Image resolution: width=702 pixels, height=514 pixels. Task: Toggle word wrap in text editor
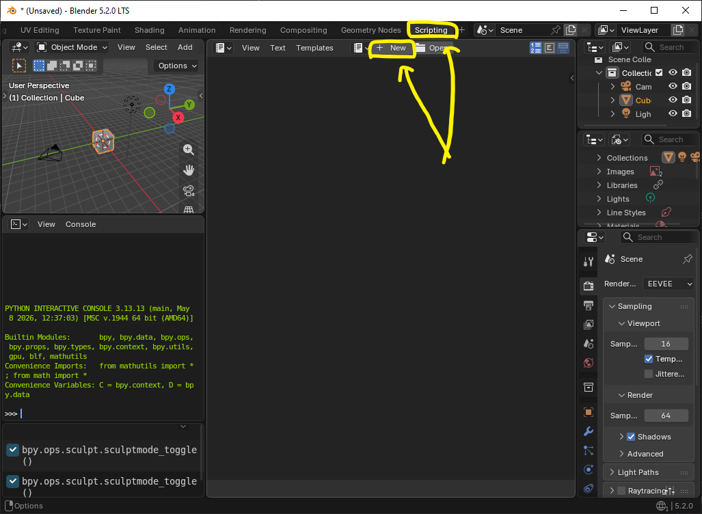click(550, 48)
